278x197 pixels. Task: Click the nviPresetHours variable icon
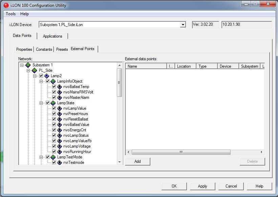60,114
